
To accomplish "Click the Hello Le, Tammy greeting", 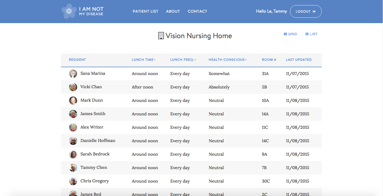I will tap(271, 11).
